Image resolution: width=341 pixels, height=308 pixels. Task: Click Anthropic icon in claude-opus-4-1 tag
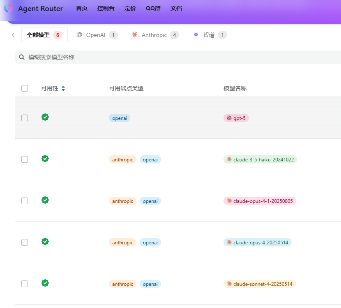[x=229, y=201]
